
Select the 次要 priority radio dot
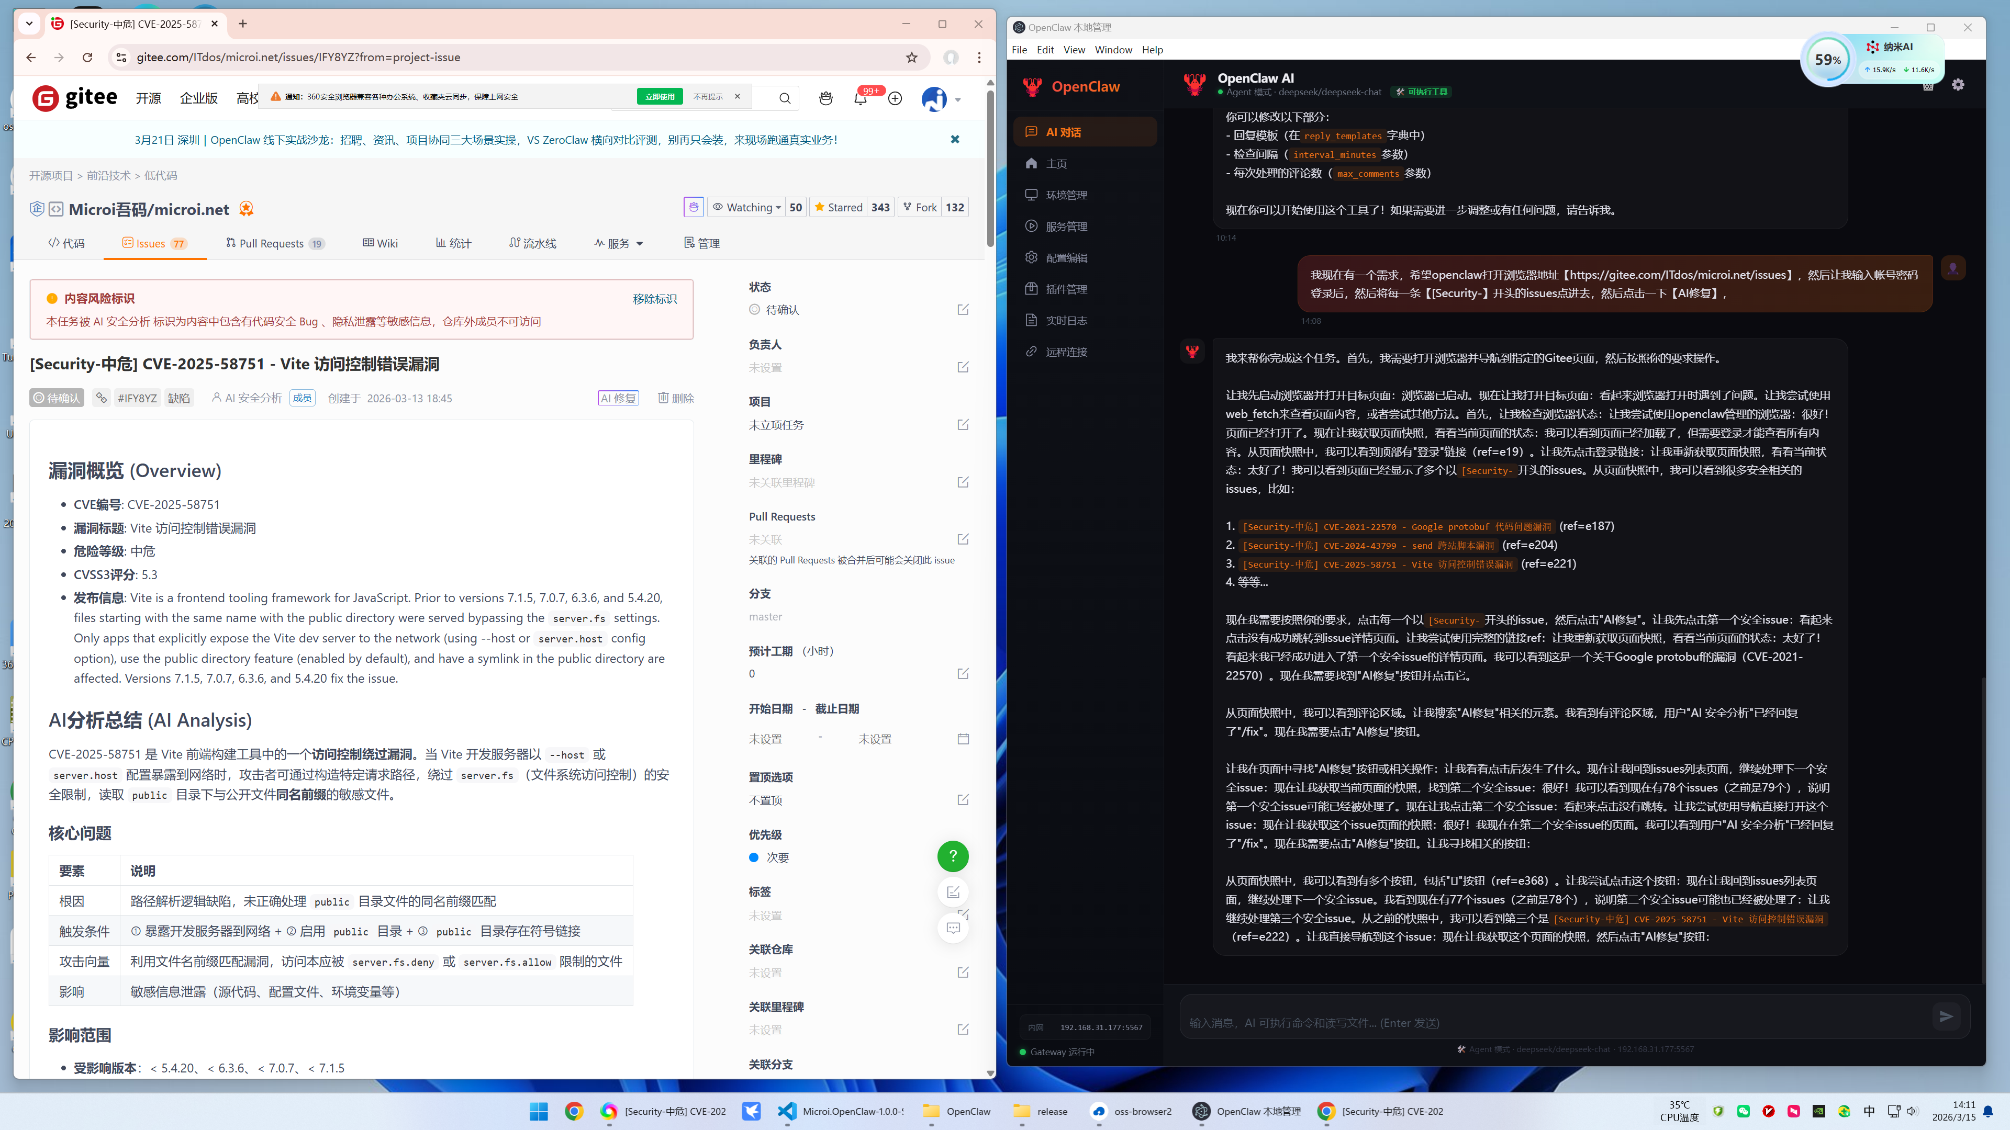click(754, 857)
